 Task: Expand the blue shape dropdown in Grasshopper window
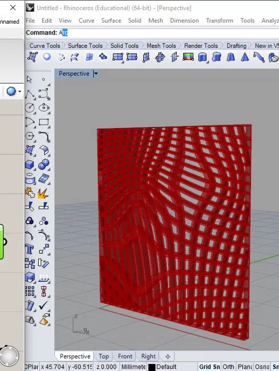(20, 91)
